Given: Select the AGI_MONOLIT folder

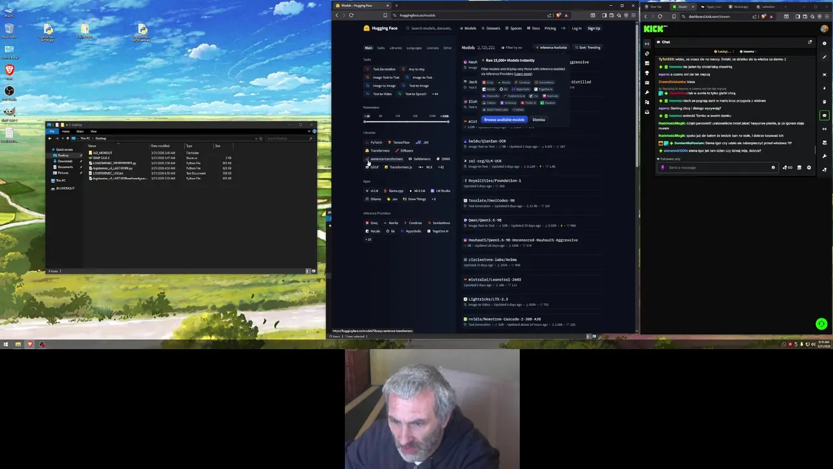Looking at the screenshot, I should click(x=102, y=153).
